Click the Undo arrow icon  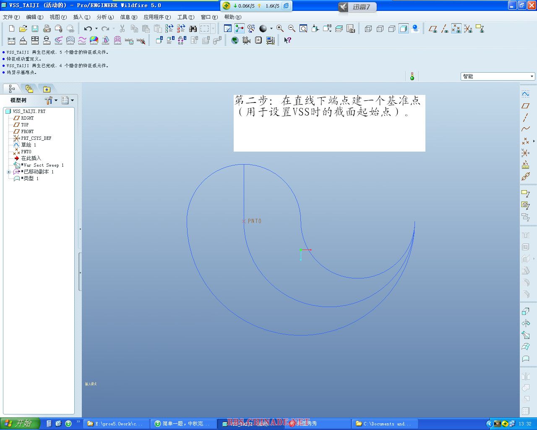88,29
